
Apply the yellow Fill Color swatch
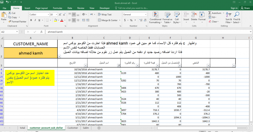click(x=55, y=20)
